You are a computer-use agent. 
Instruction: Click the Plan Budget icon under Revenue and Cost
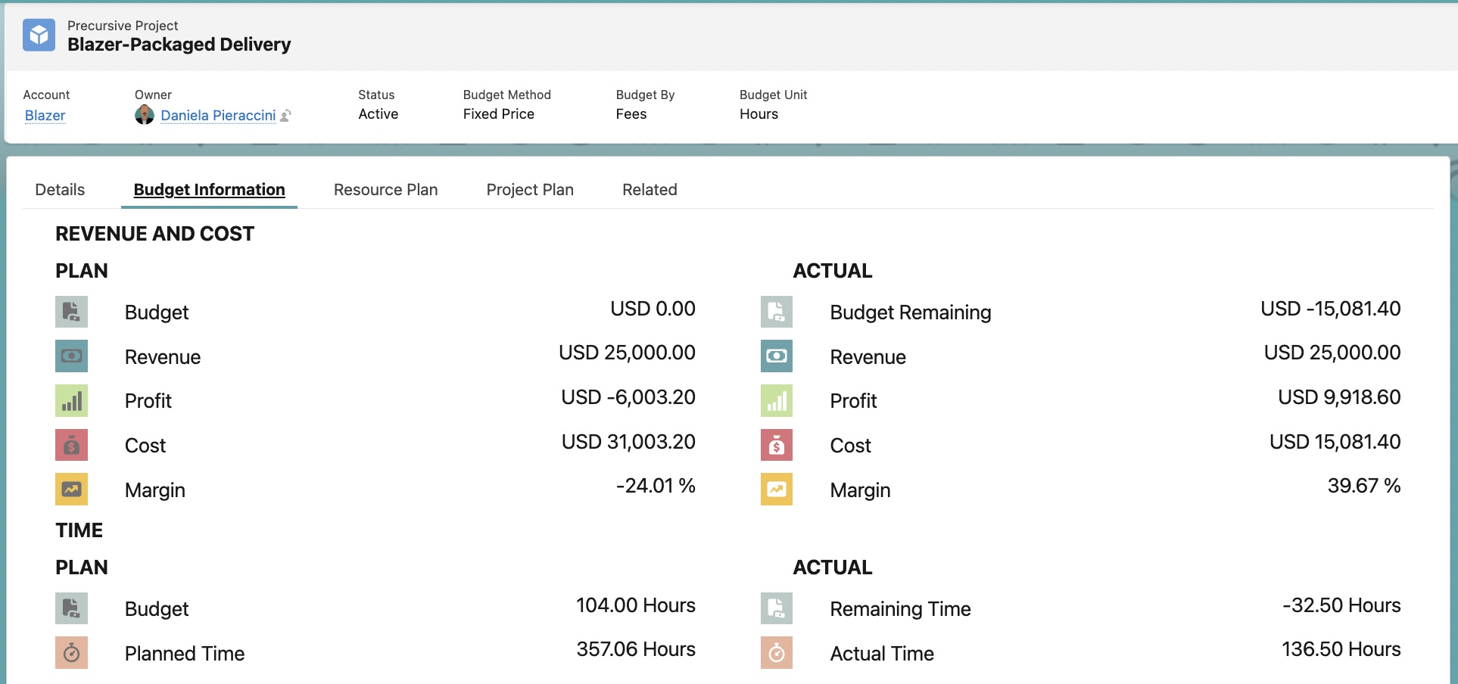(71, 312)
